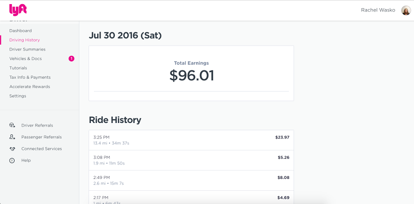This screenshot has width=414, height=204.
Task: Open Settings from the sidebar
Action: click(18, 96)
